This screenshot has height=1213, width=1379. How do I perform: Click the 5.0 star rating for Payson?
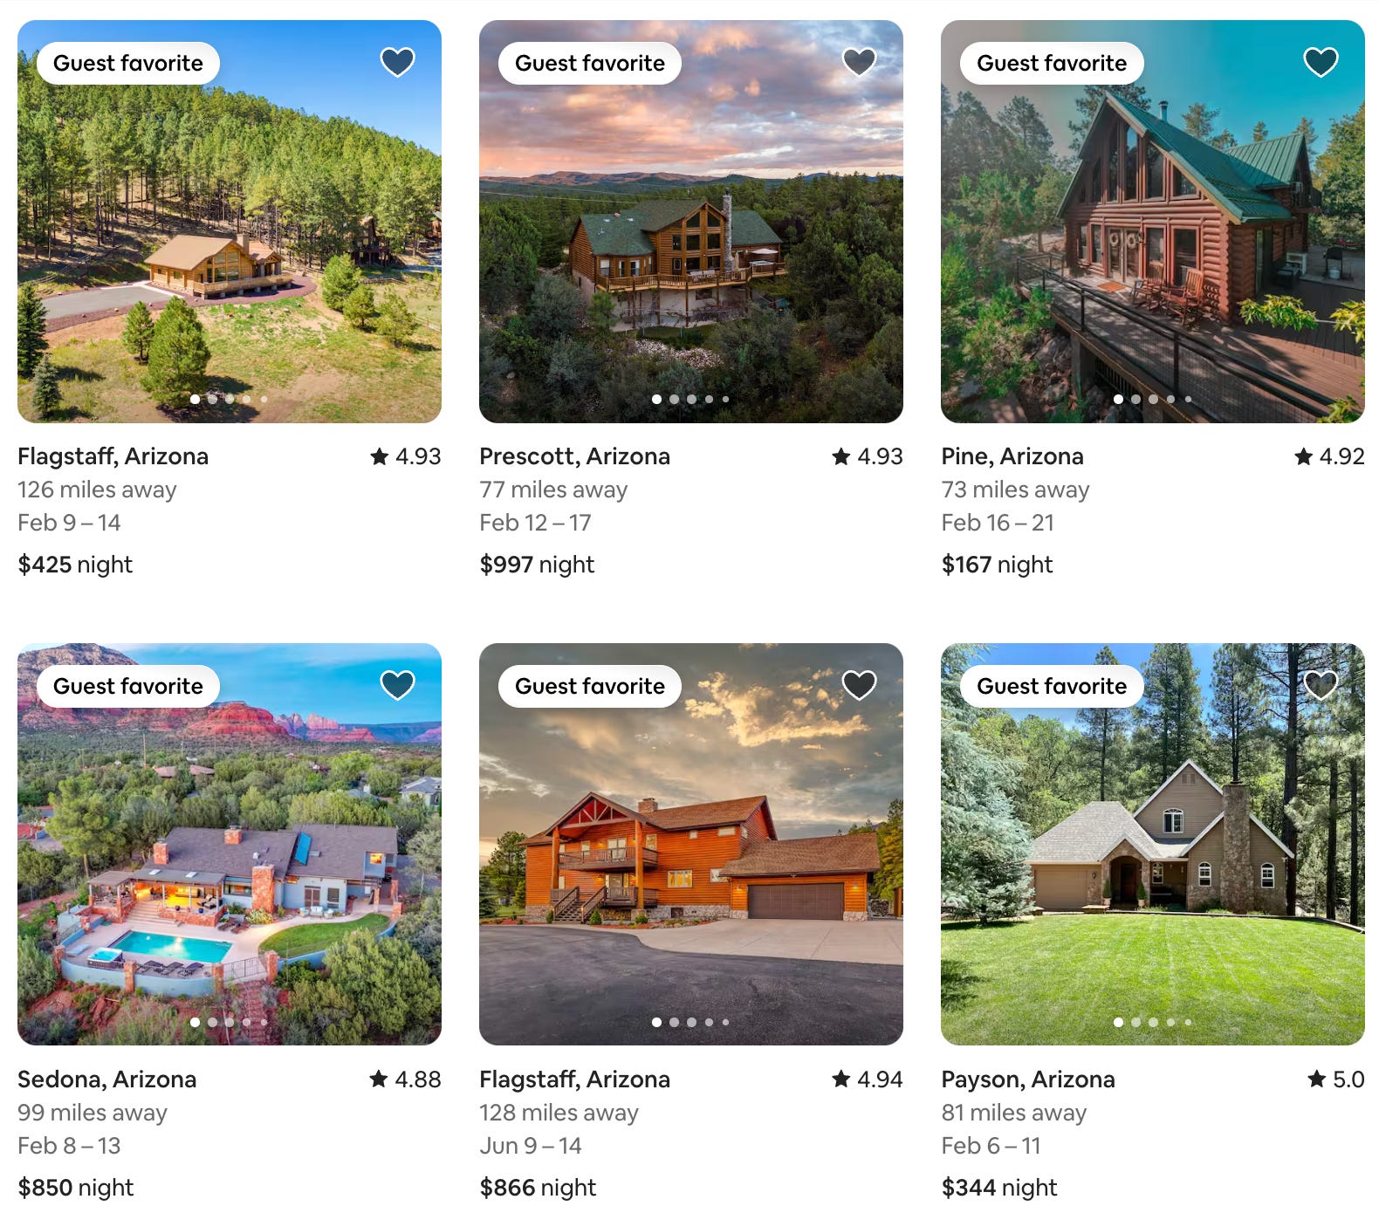tap(1335, 1079)
